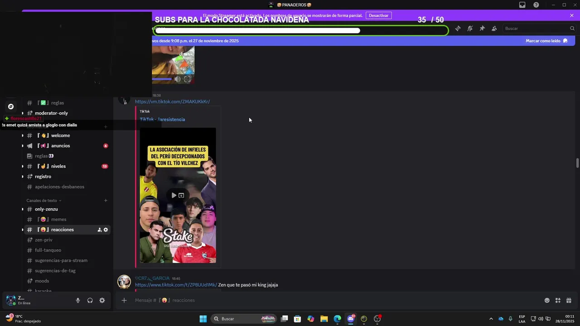Screen dimensions: 580x326
Task: Open Discord help icon
Action: (x=536, y=5)
